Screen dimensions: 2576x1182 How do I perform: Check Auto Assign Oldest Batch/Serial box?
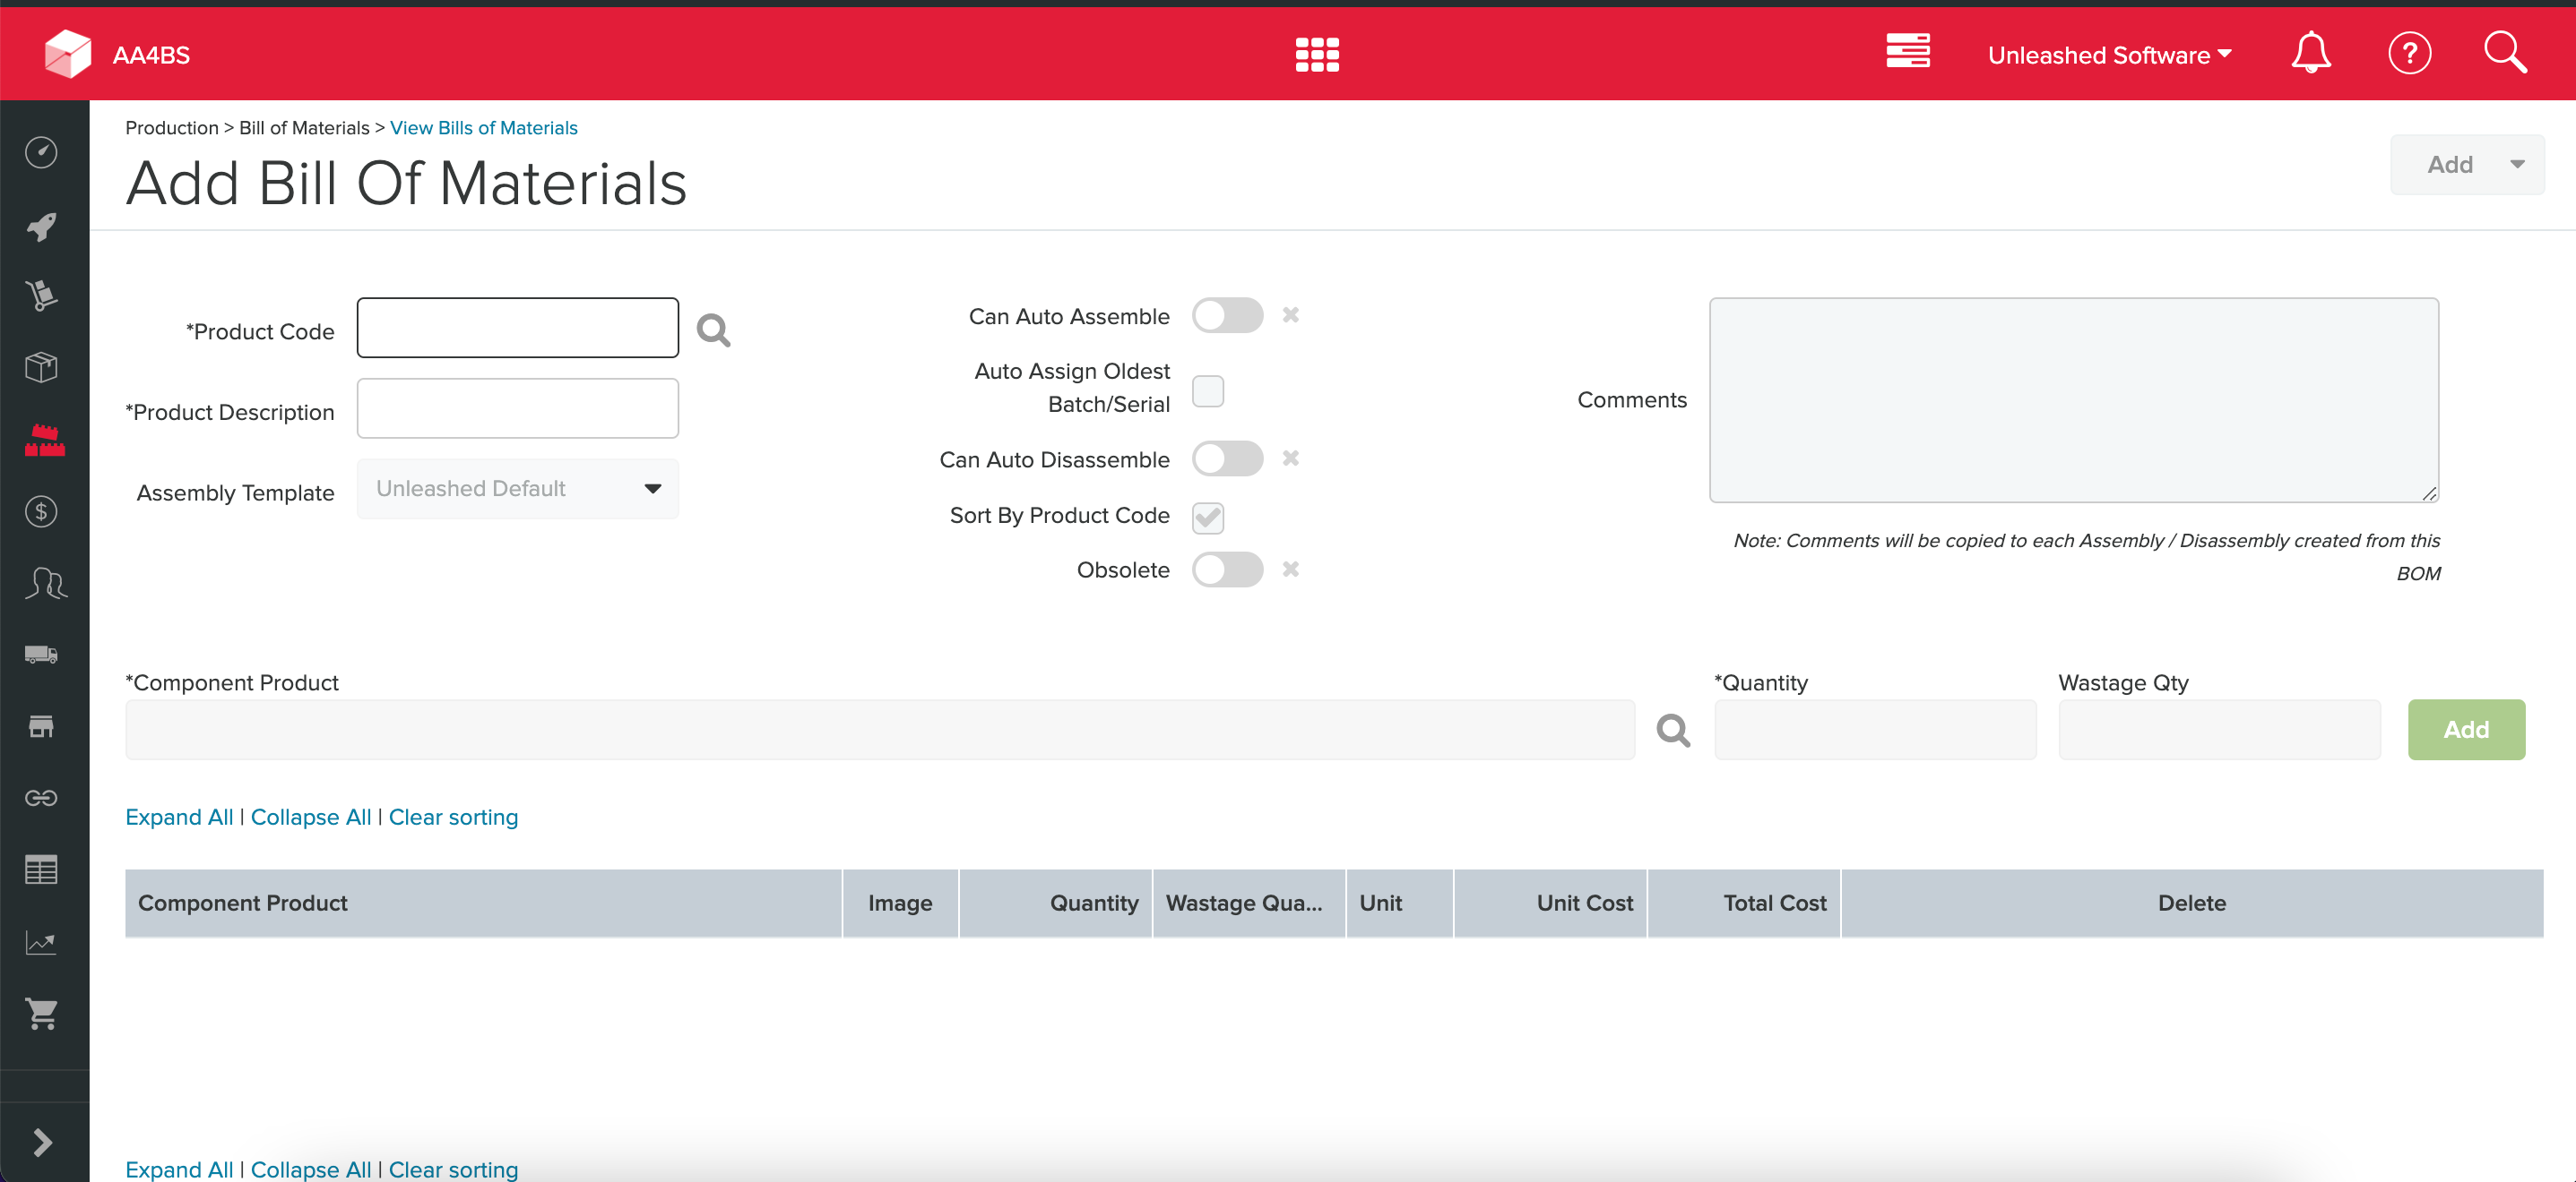click(1208, 390)
